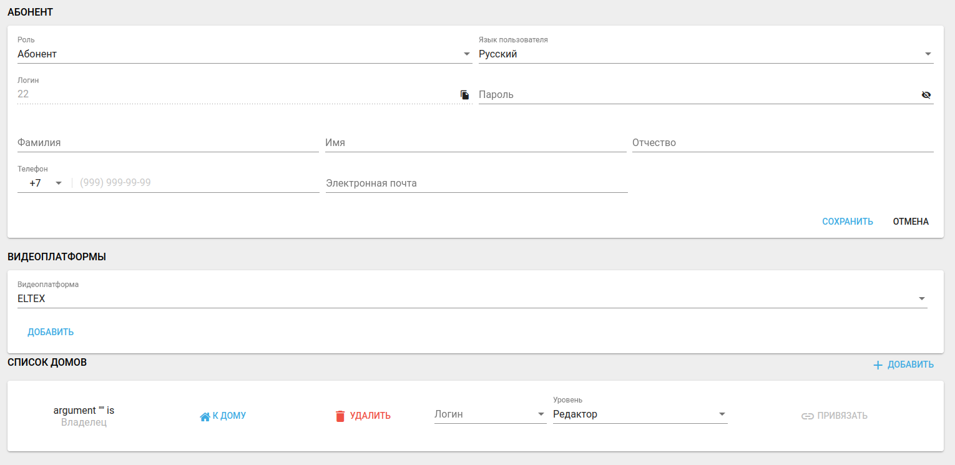Expand the Уровень Редактор dropdown

pos(640,414)
